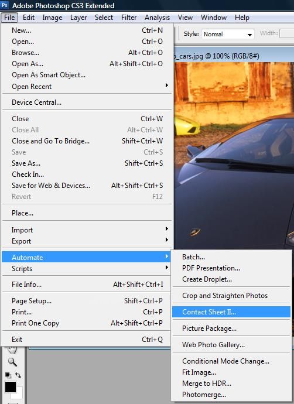Open the Window menu
This screenshot has height=404, width=294.
click(214, 18)
